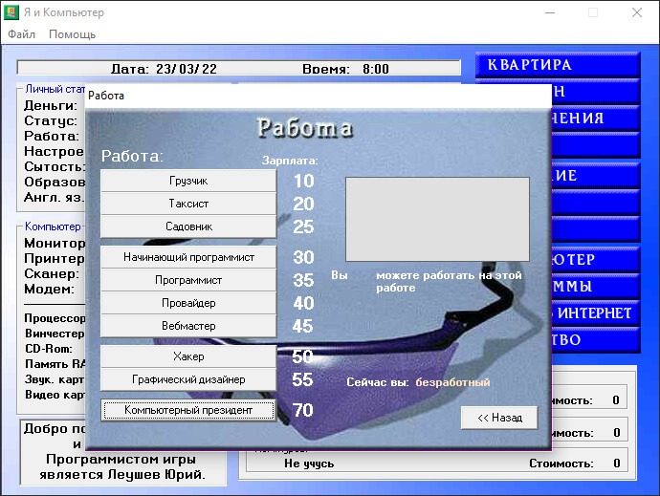Screen dimensions: 660x496
Task: Click Деньги: label in personal stats
Action: (x=51, y=105)
